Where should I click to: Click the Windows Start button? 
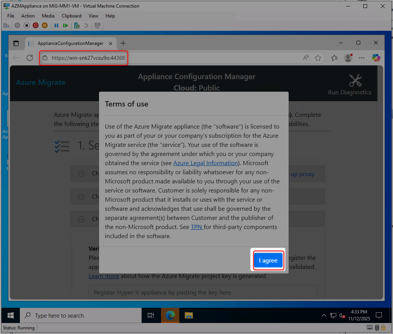click(x=11, y=315)
